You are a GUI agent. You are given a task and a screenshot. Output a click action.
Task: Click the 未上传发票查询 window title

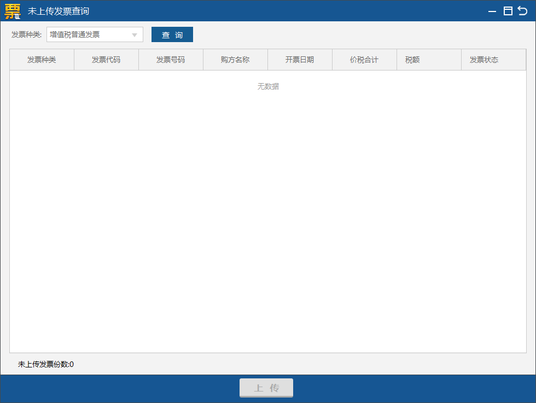(59, 11)
